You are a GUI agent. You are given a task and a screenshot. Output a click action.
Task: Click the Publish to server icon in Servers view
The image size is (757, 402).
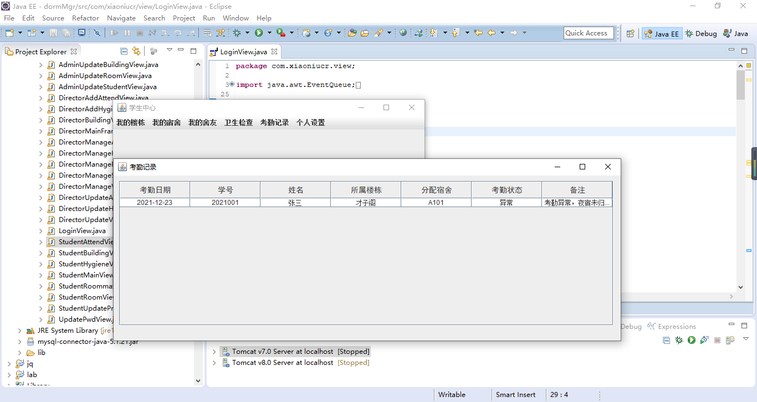click(730, 340)
